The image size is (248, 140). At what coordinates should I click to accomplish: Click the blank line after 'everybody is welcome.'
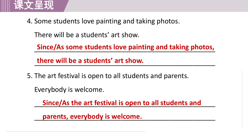click(x=179, y=120)
